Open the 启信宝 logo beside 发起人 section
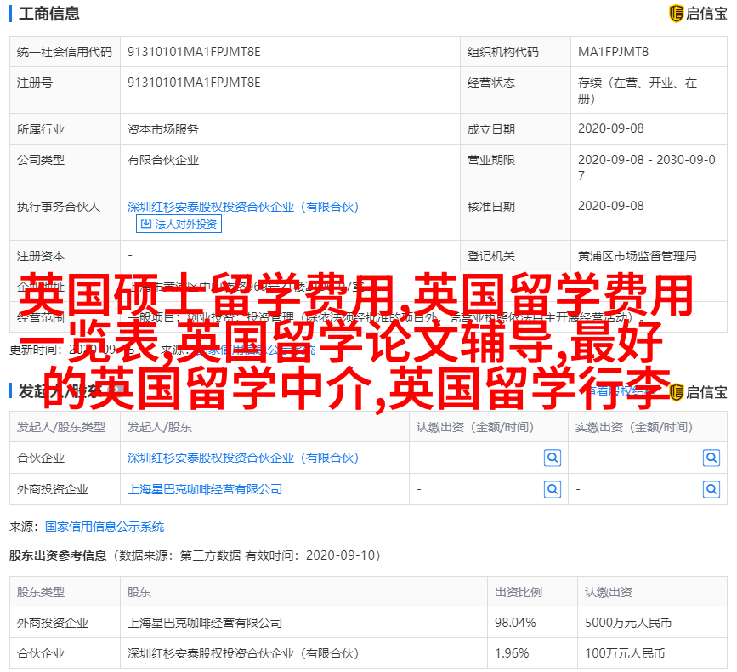The width and height of the screenshot is (737, 672). tap(698, 392)
